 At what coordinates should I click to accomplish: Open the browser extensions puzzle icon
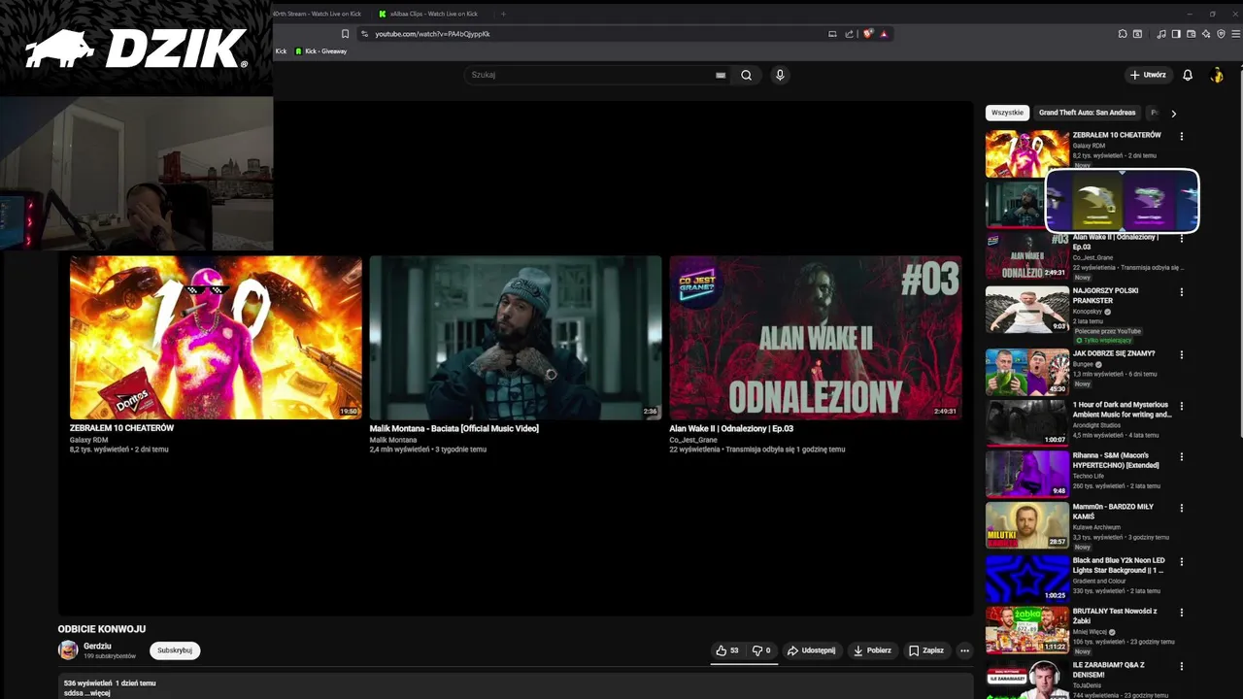(1123, 34)
